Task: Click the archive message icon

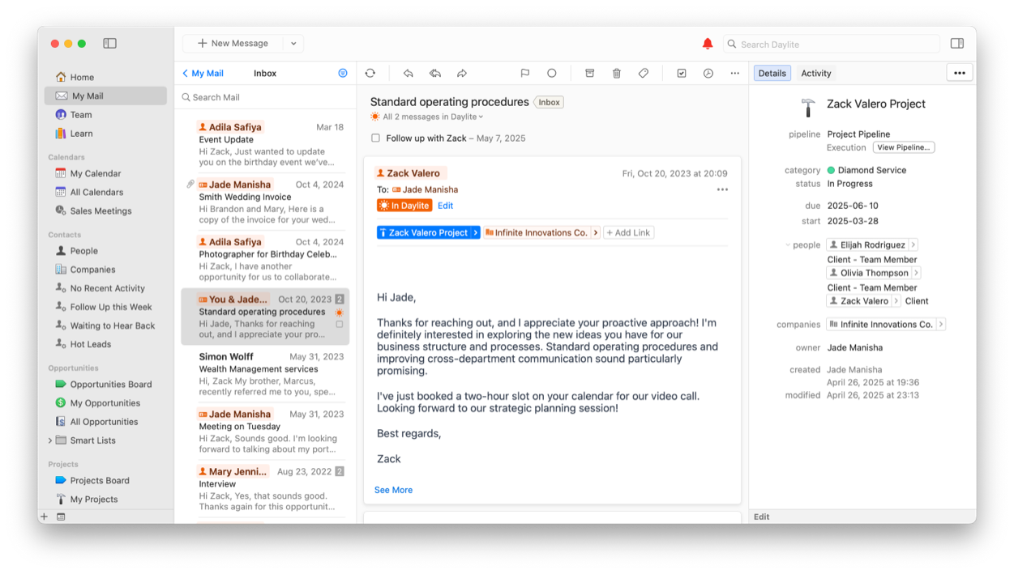Action: click(590, 73)
